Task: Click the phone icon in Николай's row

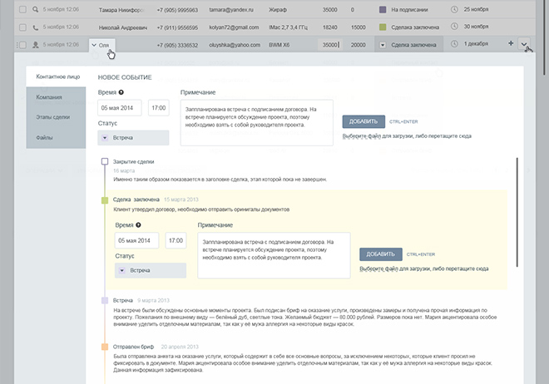Action: 35,27
